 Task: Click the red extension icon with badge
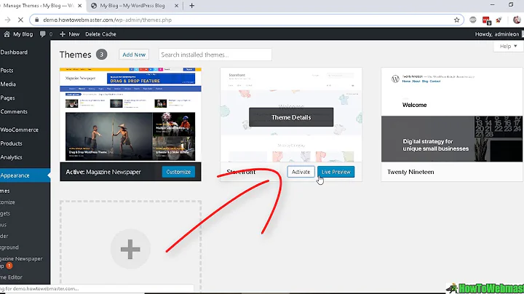pos(487,20)
